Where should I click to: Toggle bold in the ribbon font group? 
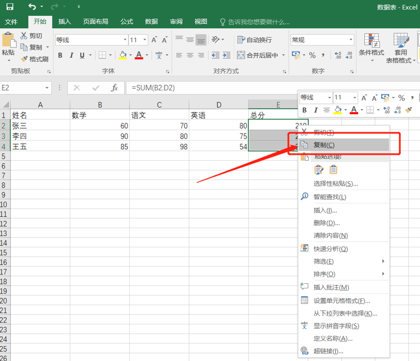tap(60, 56)
